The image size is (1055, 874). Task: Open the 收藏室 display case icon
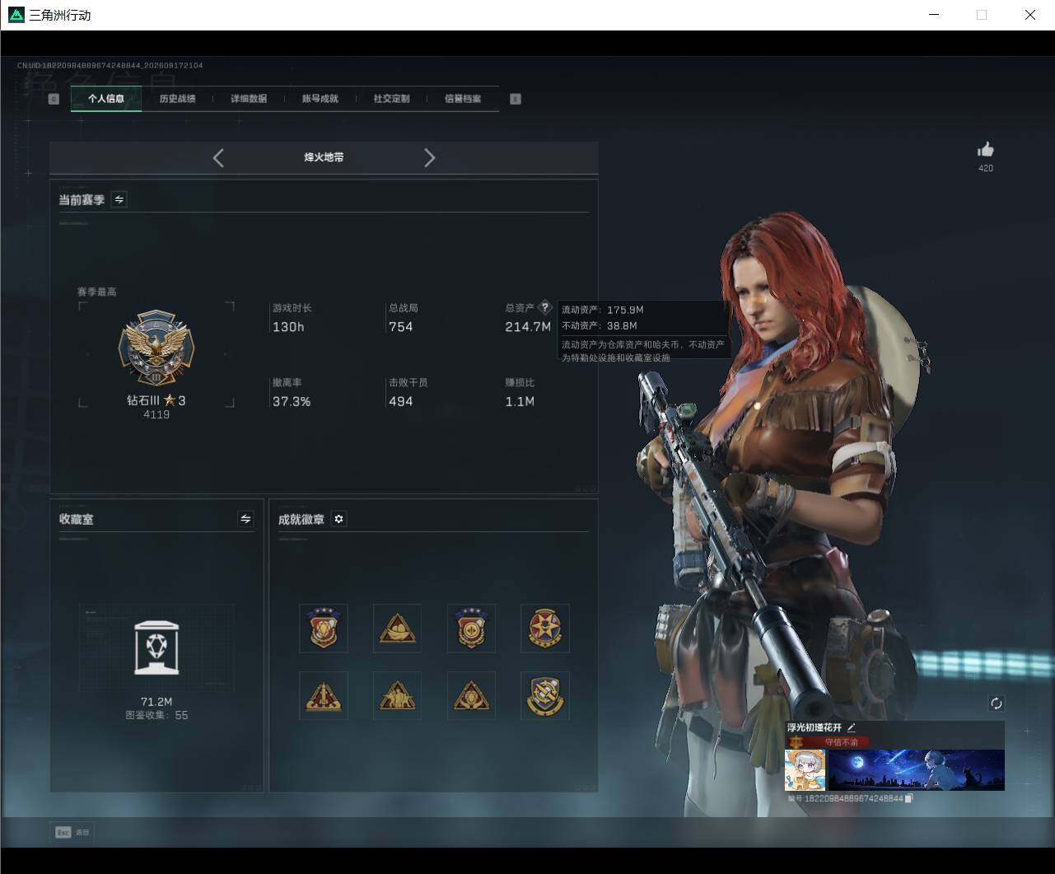(156, 647)
